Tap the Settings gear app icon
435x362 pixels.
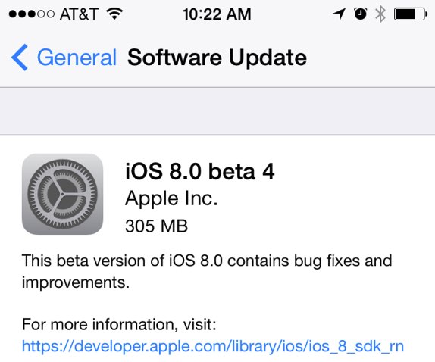(62, 194)
